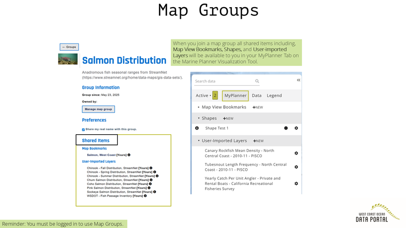
Task: Show info for Chinook - Spring Distribution
Action: click(155, 172)
